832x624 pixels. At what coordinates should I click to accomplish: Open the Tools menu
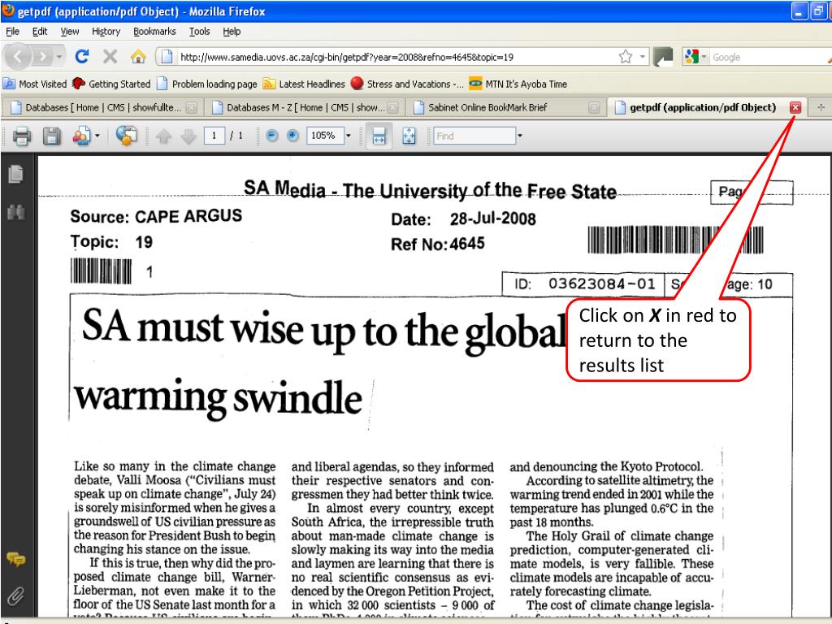[x=200, y=32]
